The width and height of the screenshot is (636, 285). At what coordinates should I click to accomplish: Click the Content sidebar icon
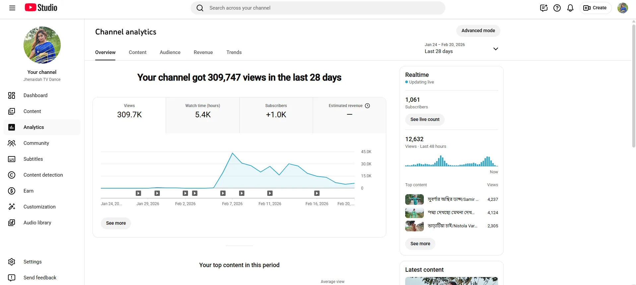(x=12, y=111)
